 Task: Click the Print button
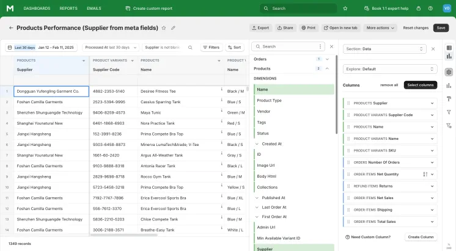(309, 28)
